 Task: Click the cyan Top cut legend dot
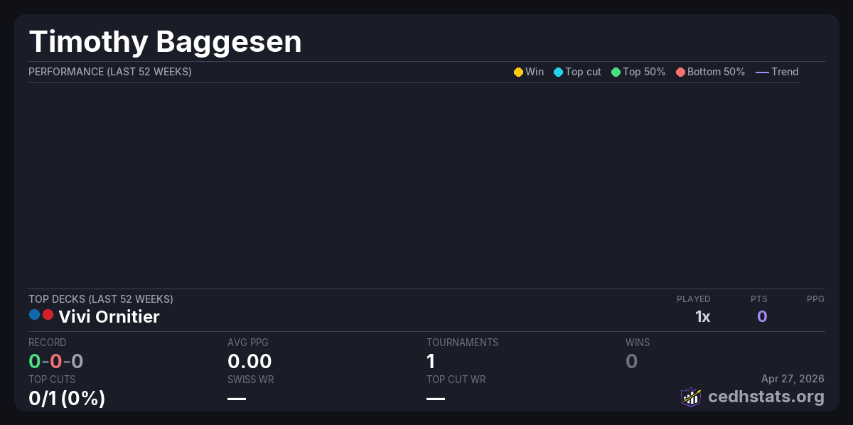coord(558,72)
